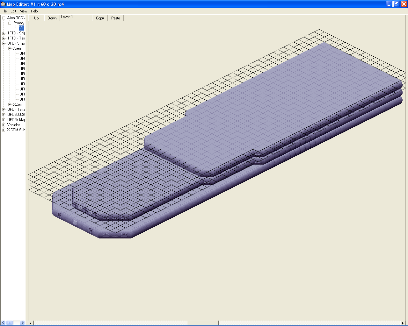
Task: Click tree panel scrollbar left arrow
Action: click(x=3, y=322)
